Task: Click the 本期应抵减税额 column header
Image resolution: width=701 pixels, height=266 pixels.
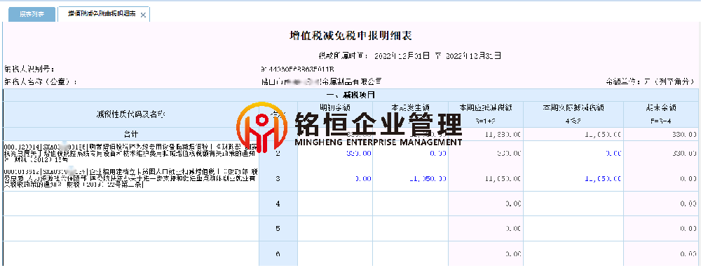Action: [x=486, y=114]
